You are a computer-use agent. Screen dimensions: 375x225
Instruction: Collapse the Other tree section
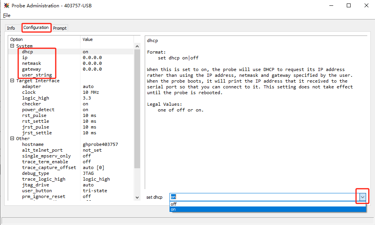click(12, 139)
